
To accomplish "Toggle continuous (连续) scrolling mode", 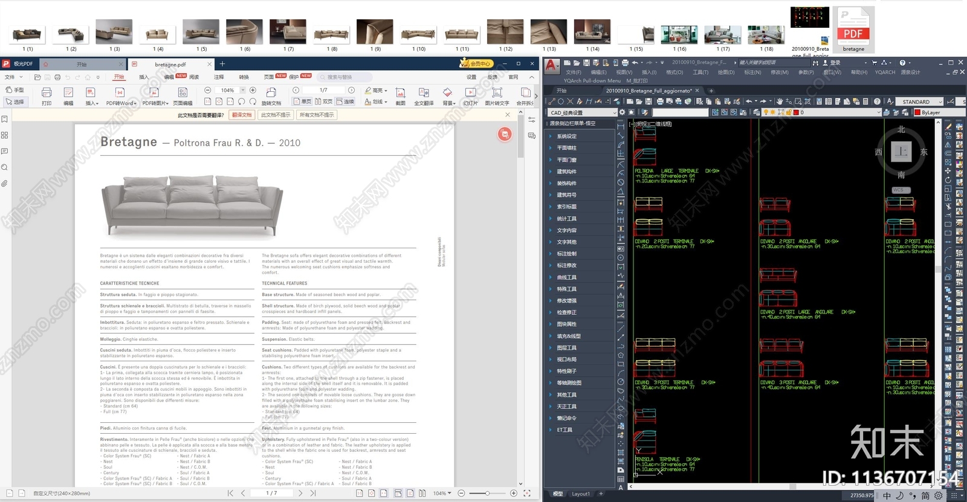I will pos(345,101).
